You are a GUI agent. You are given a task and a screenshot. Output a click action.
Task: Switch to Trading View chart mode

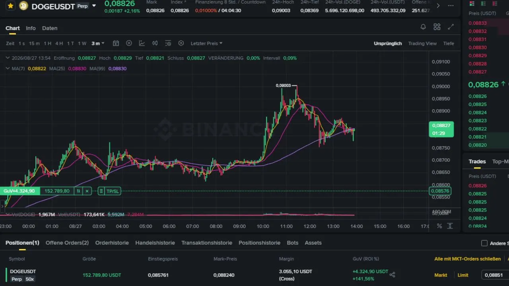pyautogui.click(x=422, y=43)
